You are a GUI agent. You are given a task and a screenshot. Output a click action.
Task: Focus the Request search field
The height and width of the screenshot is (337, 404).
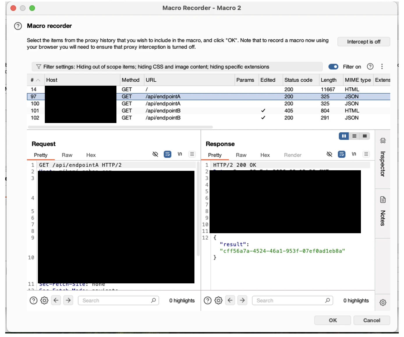pos(118,300)
